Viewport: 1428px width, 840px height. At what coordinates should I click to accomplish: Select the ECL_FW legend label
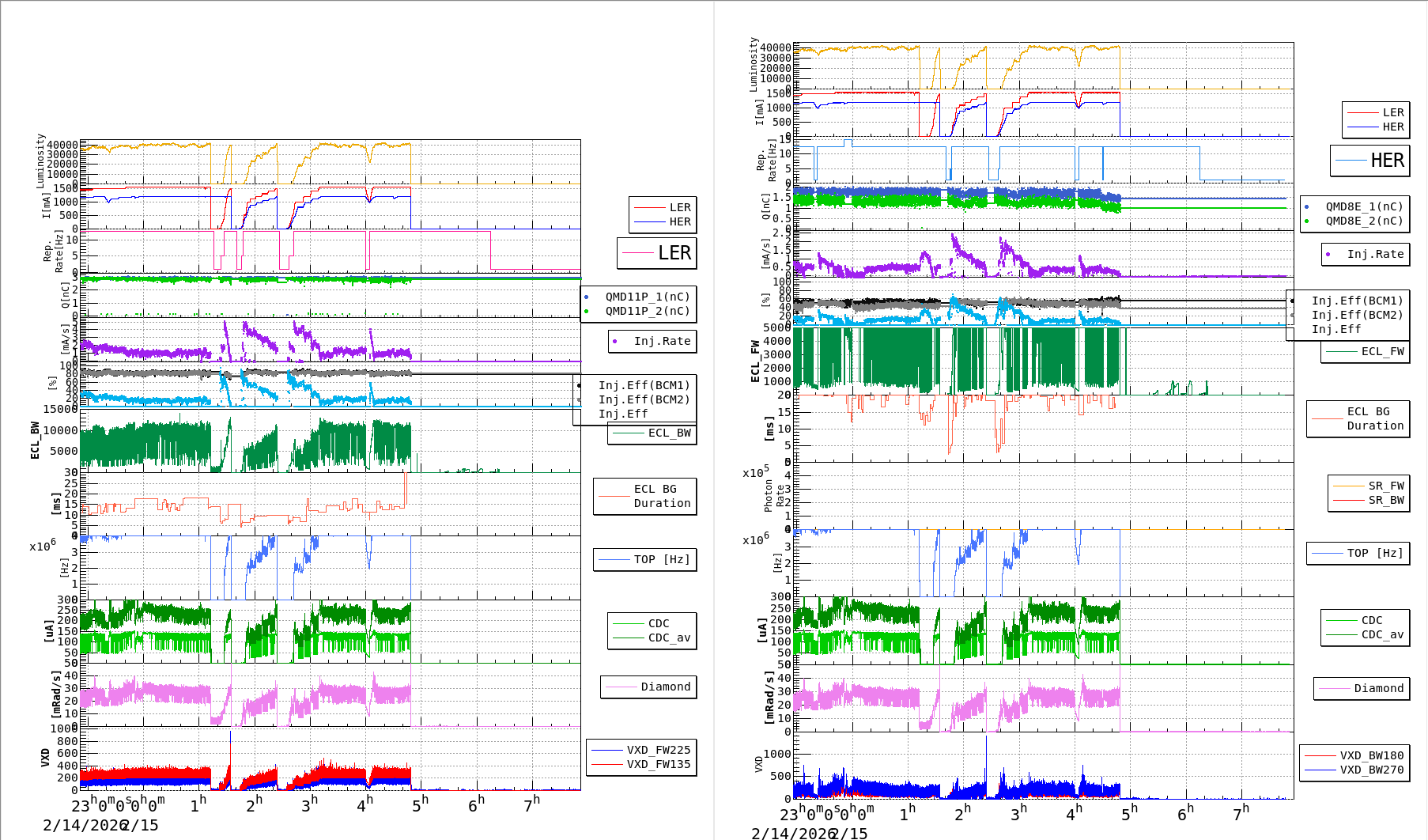[1382, 351]
